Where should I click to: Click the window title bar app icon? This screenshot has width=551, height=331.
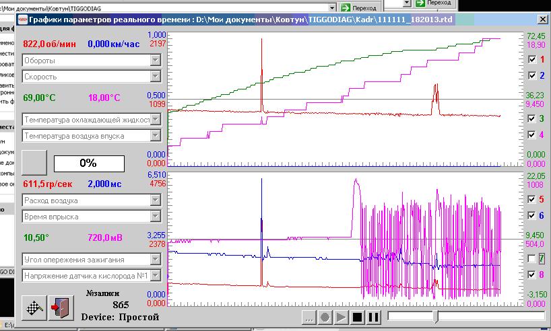22,20
